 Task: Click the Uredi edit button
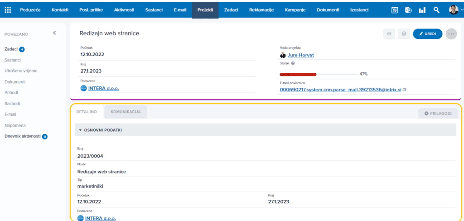pos(428,34)
